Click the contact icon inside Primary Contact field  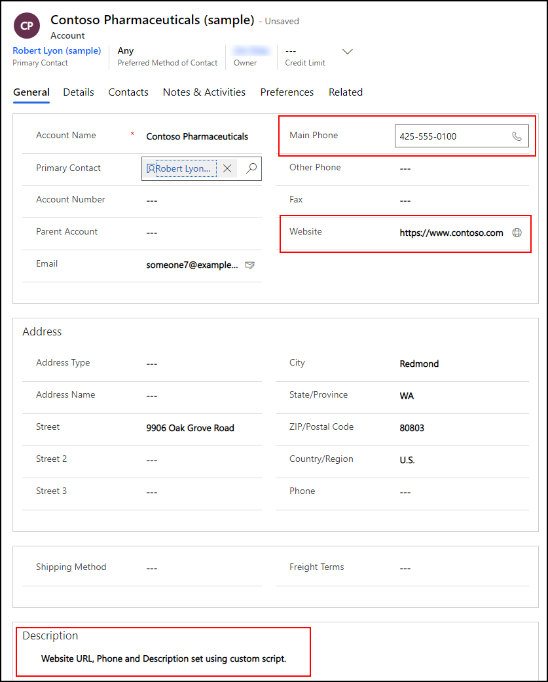pyautogui.click(x=151, y=168)
